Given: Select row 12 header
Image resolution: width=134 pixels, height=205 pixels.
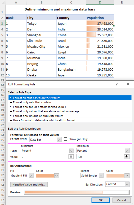Looking at the screenshot, I should coord(2,75).
